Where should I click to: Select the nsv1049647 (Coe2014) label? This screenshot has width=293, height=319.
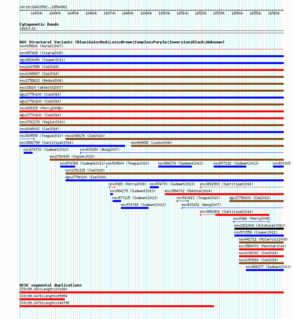click(40, 74)
